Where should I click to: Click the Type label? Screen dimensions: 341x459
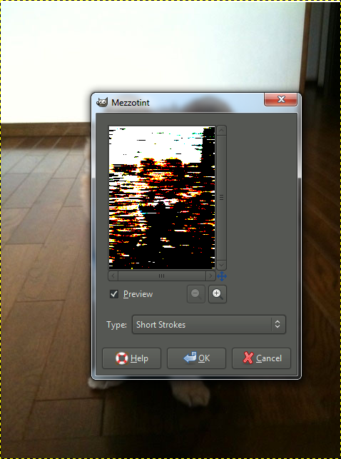click(x=117, y=325)
